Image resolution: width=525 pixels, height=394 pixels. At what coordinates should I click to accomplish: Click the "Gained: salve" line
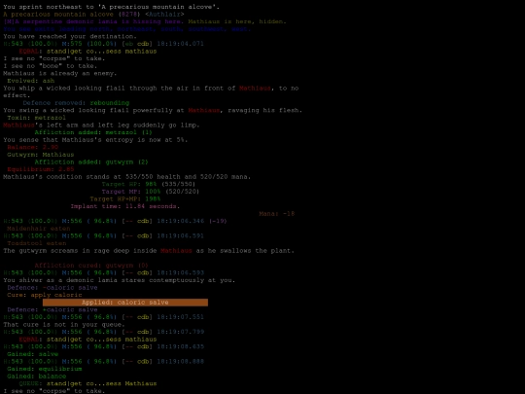(x=32, y=353)
